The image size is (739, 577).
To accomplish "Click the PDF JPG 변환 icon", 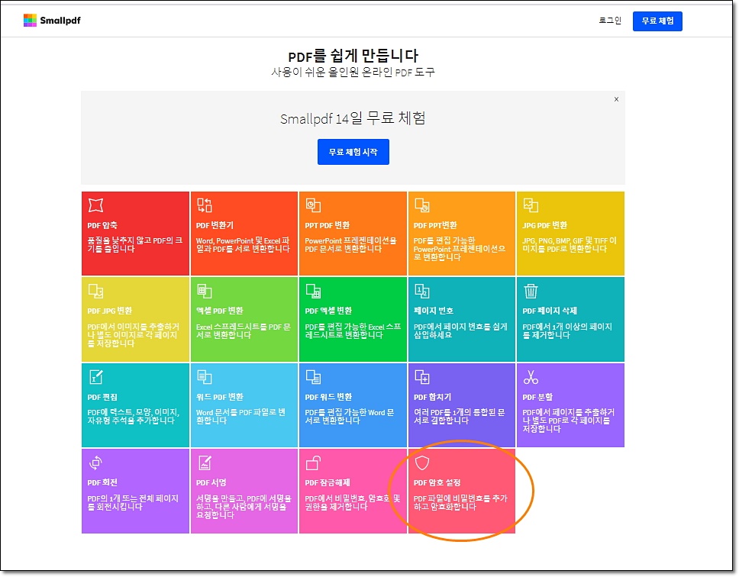I will tap(95, 291).
